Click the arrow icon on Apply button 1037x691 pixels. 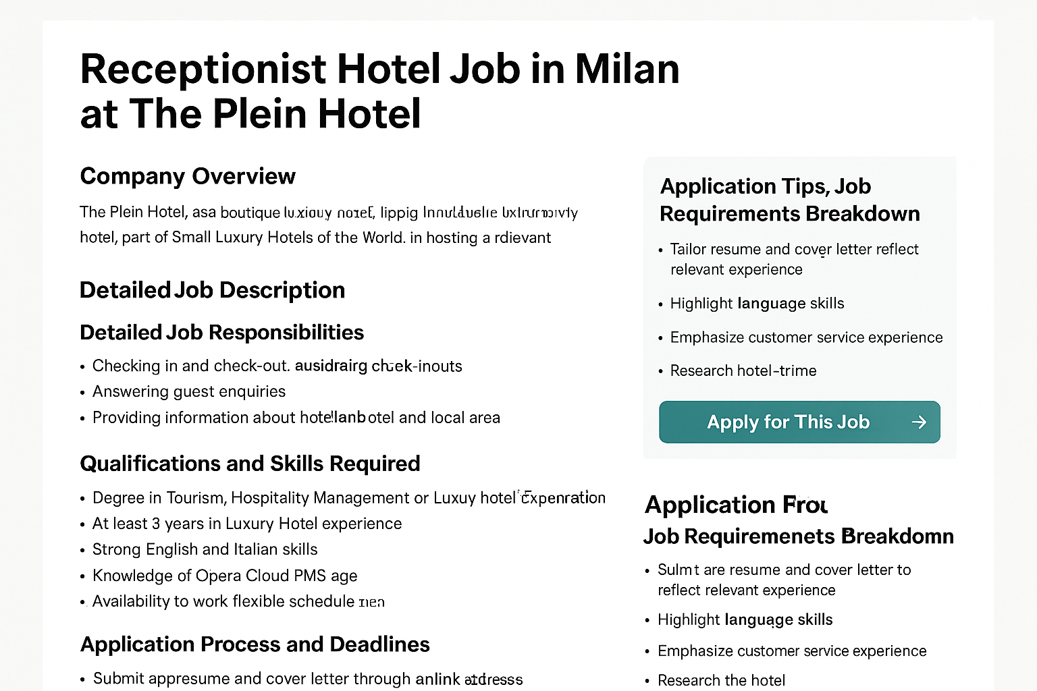pyautogui.click(x=919, y=422)
